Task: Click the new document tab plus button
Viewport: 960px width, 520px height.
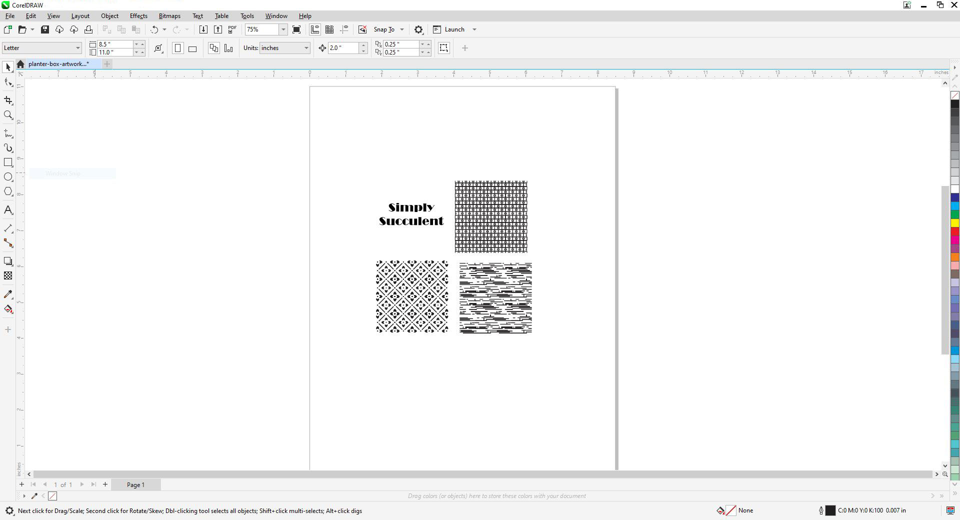Action: coord(106,64)
